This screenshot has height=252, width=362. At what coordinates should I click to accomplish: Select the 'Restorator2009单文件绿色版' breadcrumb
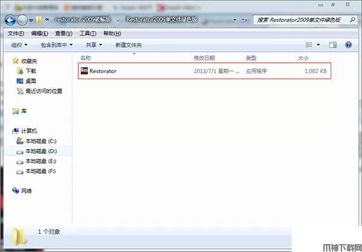click(162, 20)
